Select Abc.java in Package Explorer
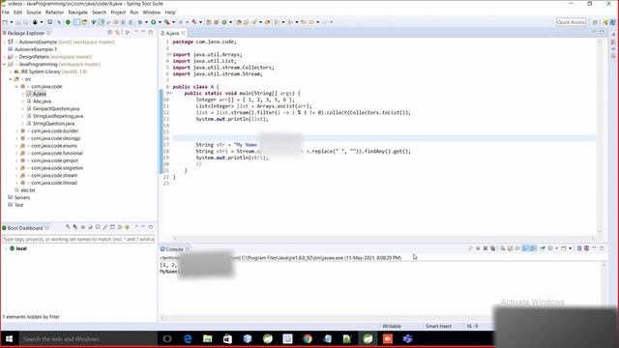This screenshot has width=619, height=348. [x=42, y=101]
